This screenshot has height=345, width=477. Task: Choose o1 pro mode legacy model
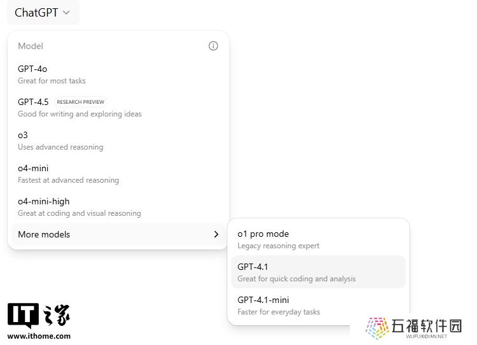[318, 239]
